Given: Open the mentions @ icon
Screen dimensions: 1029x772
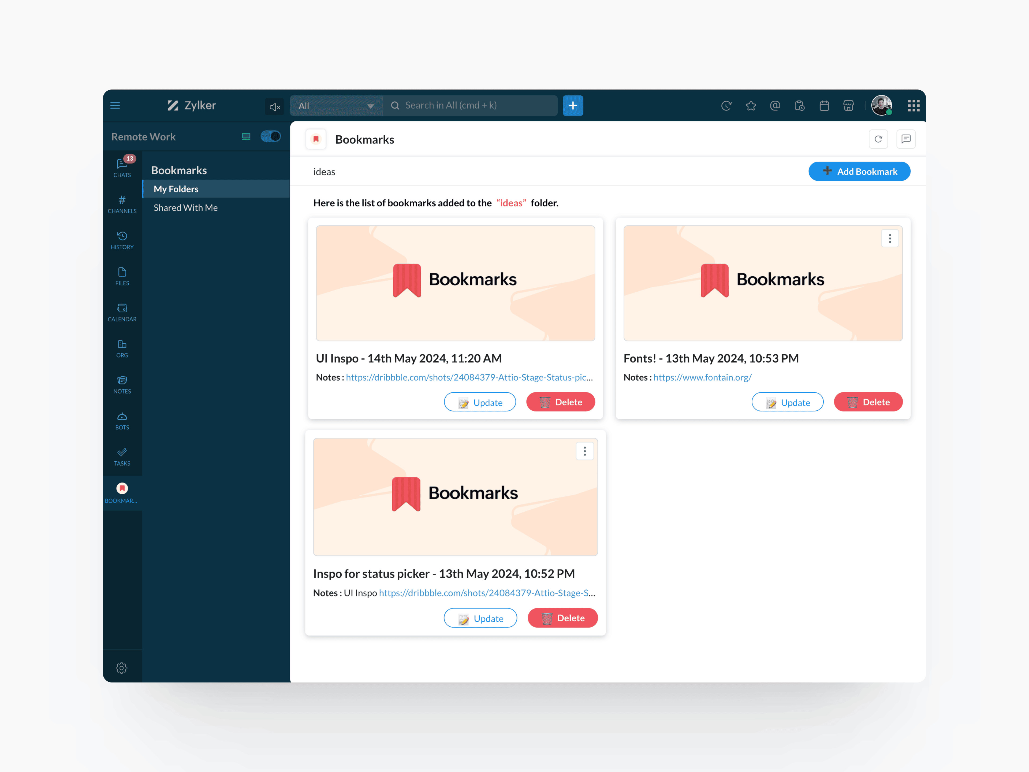Looking at the screenshot, I should [775, 106].
